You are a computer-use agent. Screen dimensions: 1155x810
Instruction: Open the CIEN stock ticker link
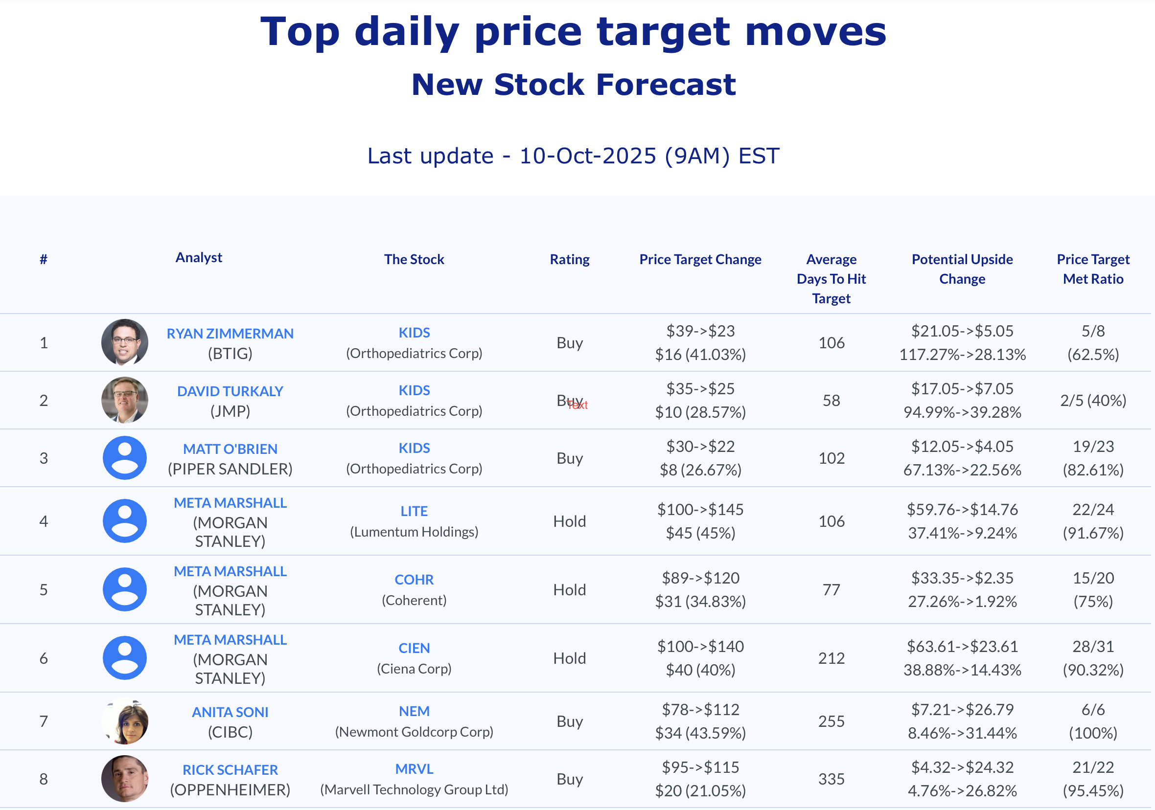414,648
